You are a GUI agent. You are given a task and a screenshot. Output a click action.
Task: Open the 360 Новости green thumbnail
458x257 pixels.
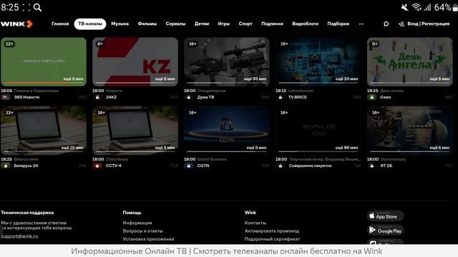44,62
